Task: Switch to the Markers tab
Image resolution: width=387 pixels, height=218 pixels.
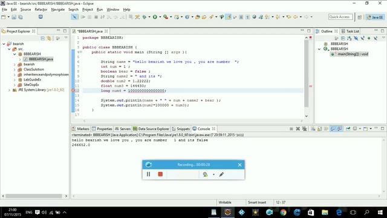Action: (80, 129)
